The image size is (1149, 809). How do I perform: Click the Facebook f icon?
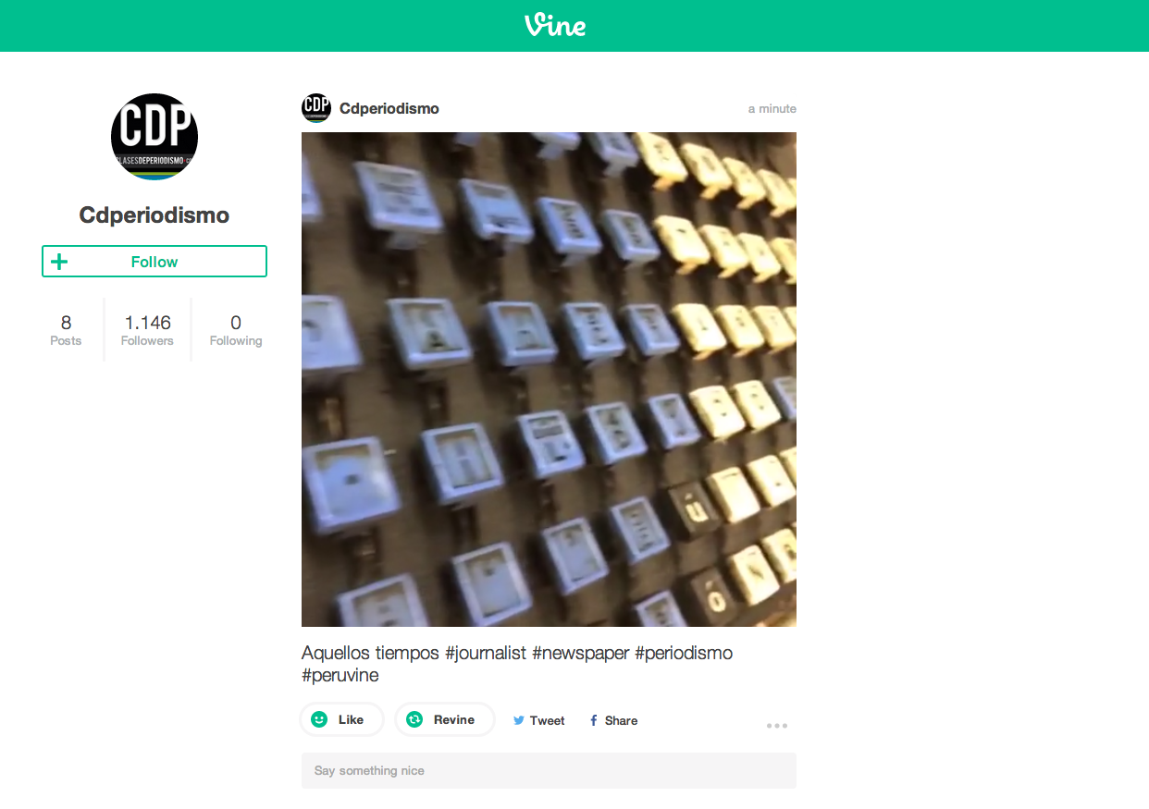tap(593, 720)
